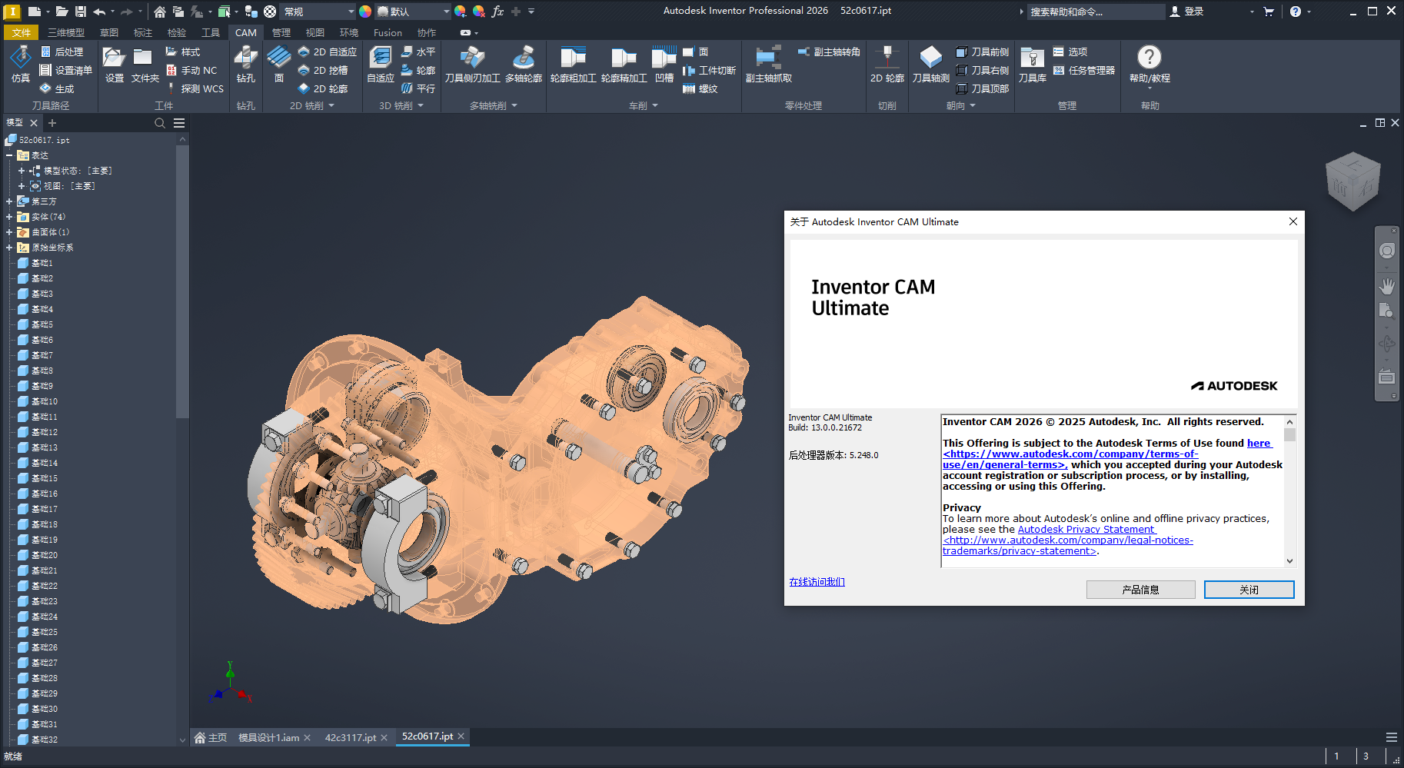Open the 42c3117.ipt document tab
This screenshot has width=1404, height=768.
click(351, 738)
